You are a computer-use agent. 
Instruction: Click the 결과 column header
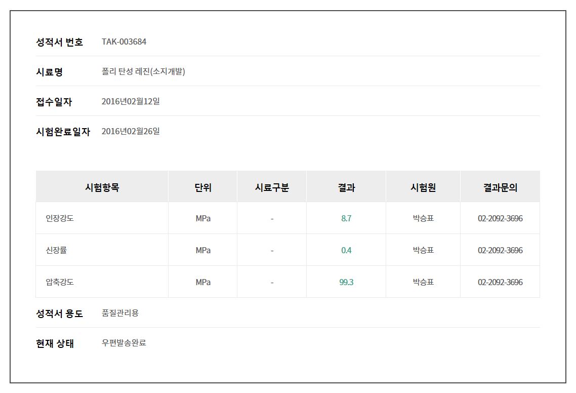coord(346,187)
